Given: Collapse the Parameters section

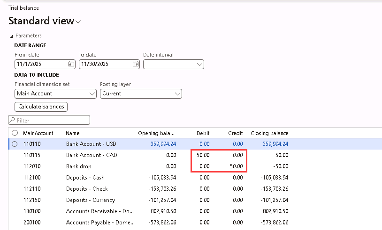Looking at the screenshot, I should pos(12,36).
